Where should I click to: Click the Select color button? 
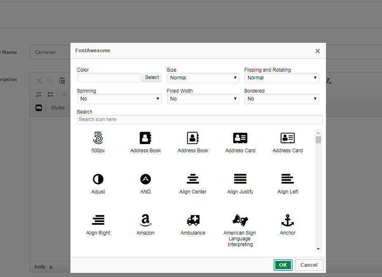pyautogui.click(x=152, y=77)
